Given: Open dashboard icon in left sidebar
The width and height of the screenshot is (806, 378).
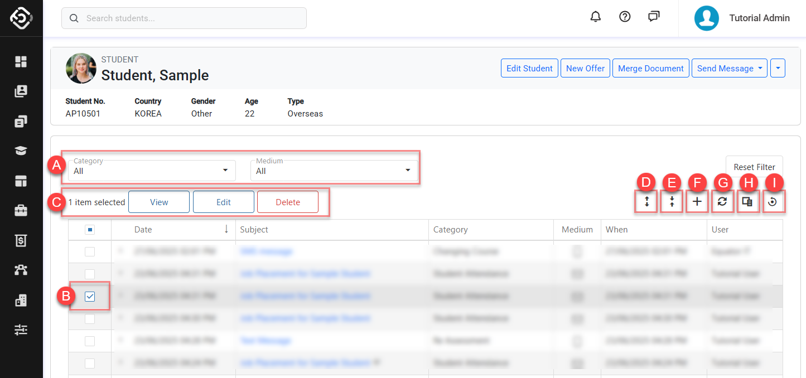Looking at the screenshot, I should pyautogui.click(x=21, y=62).
